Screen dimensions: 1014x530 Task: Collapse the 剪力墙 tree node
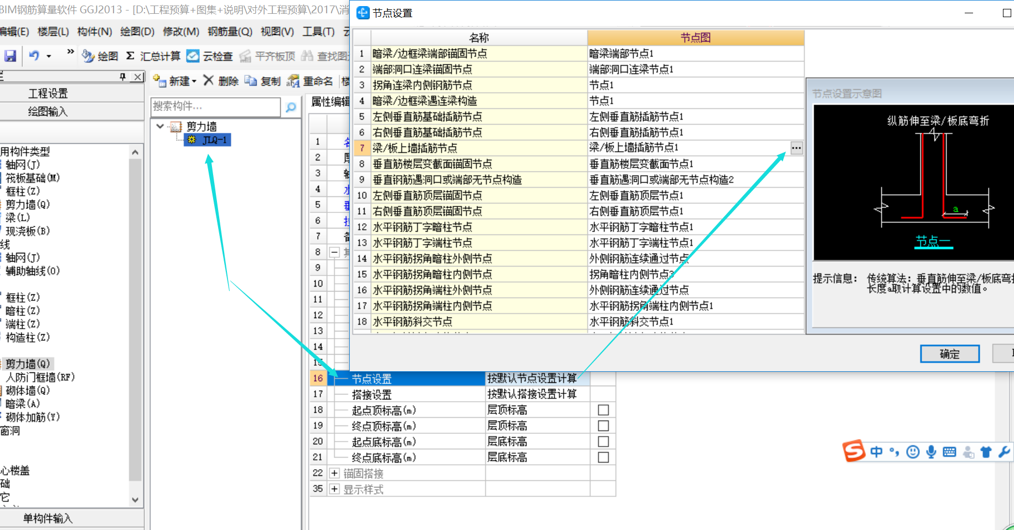point(160,126)
